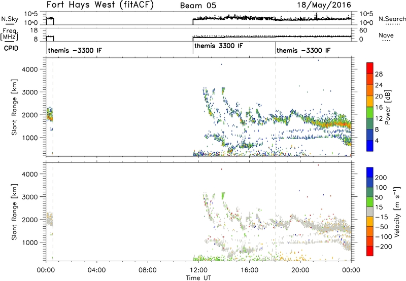
Task: Click the 'Time UT' axis title
Action: coord(198,278)
